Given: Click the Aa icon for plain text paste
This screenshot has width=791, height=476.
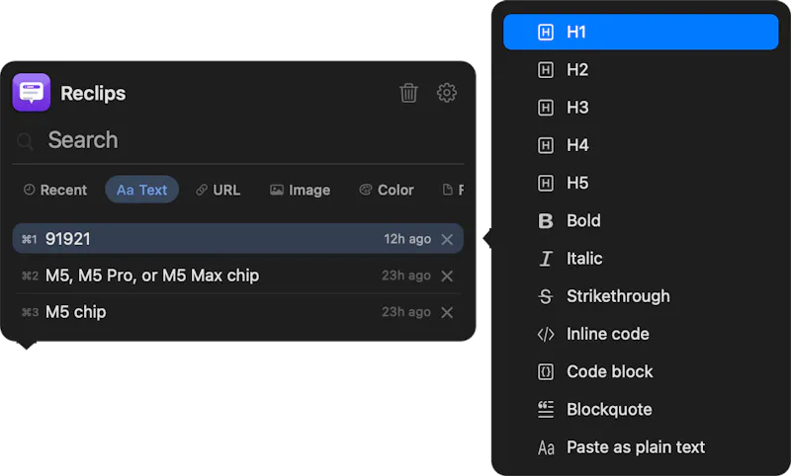Looking at the screenshot, I should coord(546,447).
